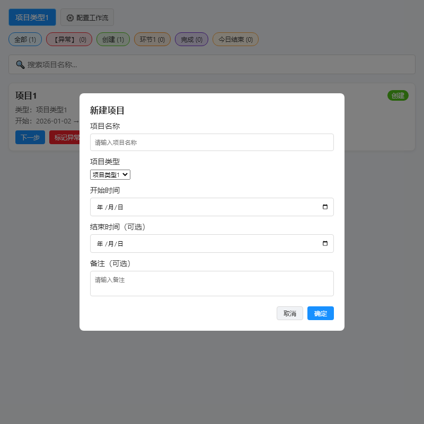This screenshot has width=424, height=424.
Task: Filter by 完成 (0) tag
Action: pyautogui.click(x=191, y=39)
